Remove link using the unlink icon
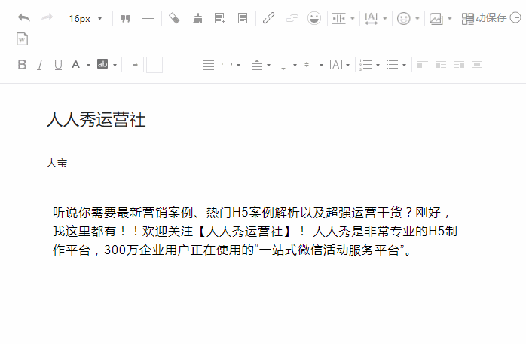Image resolution: width=526 pixels, height=344 pixels. pyautogui.click(x=292, y=18)
